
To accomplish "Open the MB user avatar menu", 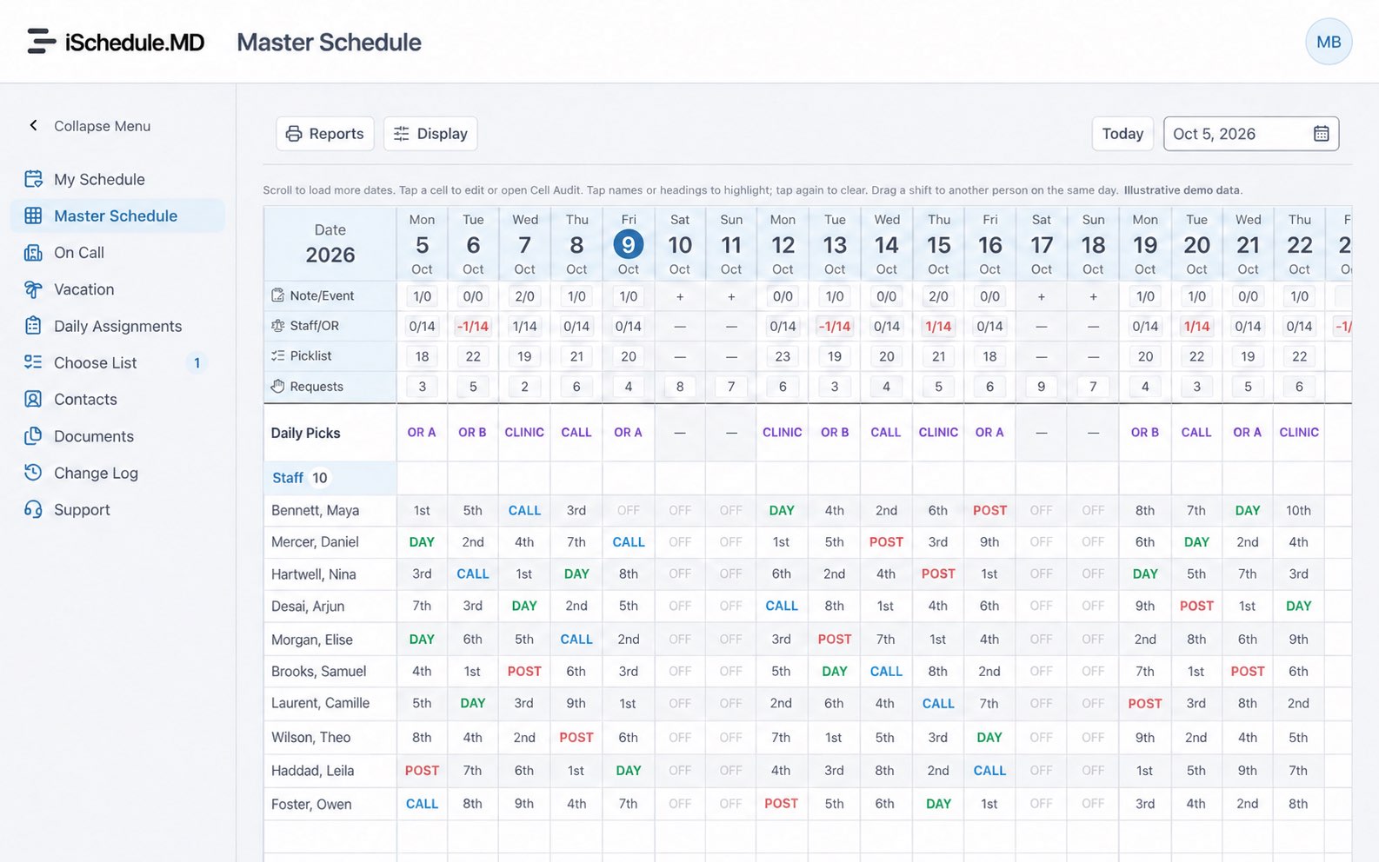I will pos(1329,42).
